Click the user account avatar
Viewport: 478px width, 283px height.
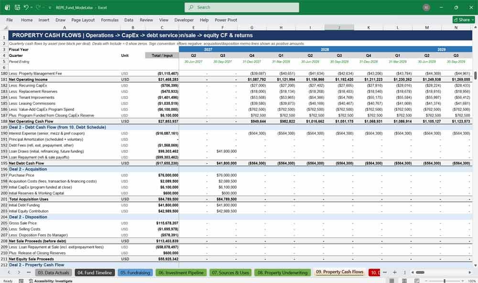click(x=426, y=7)
